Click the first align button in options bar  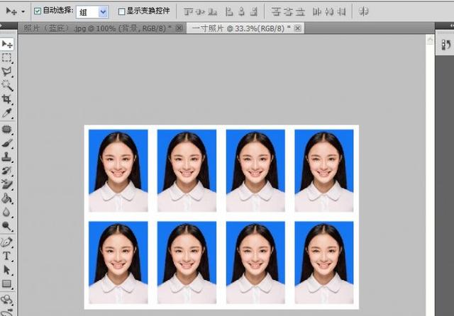coord(187,12)
